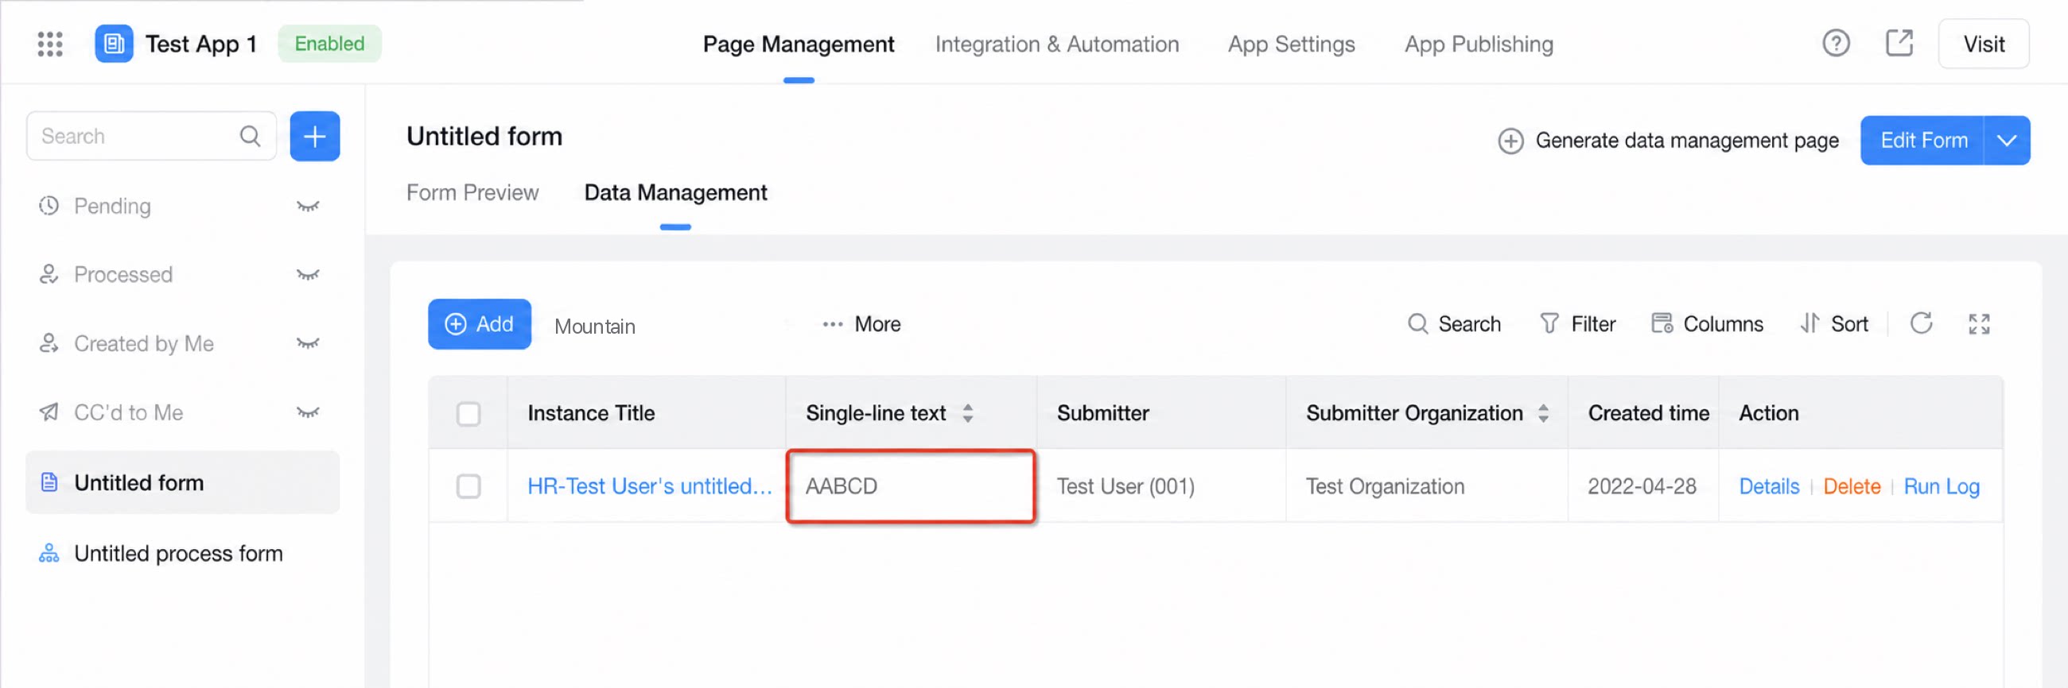Screen dimensions: 2068x688
Task: Check the select-all header checkbox
Action: coord(468,414)
